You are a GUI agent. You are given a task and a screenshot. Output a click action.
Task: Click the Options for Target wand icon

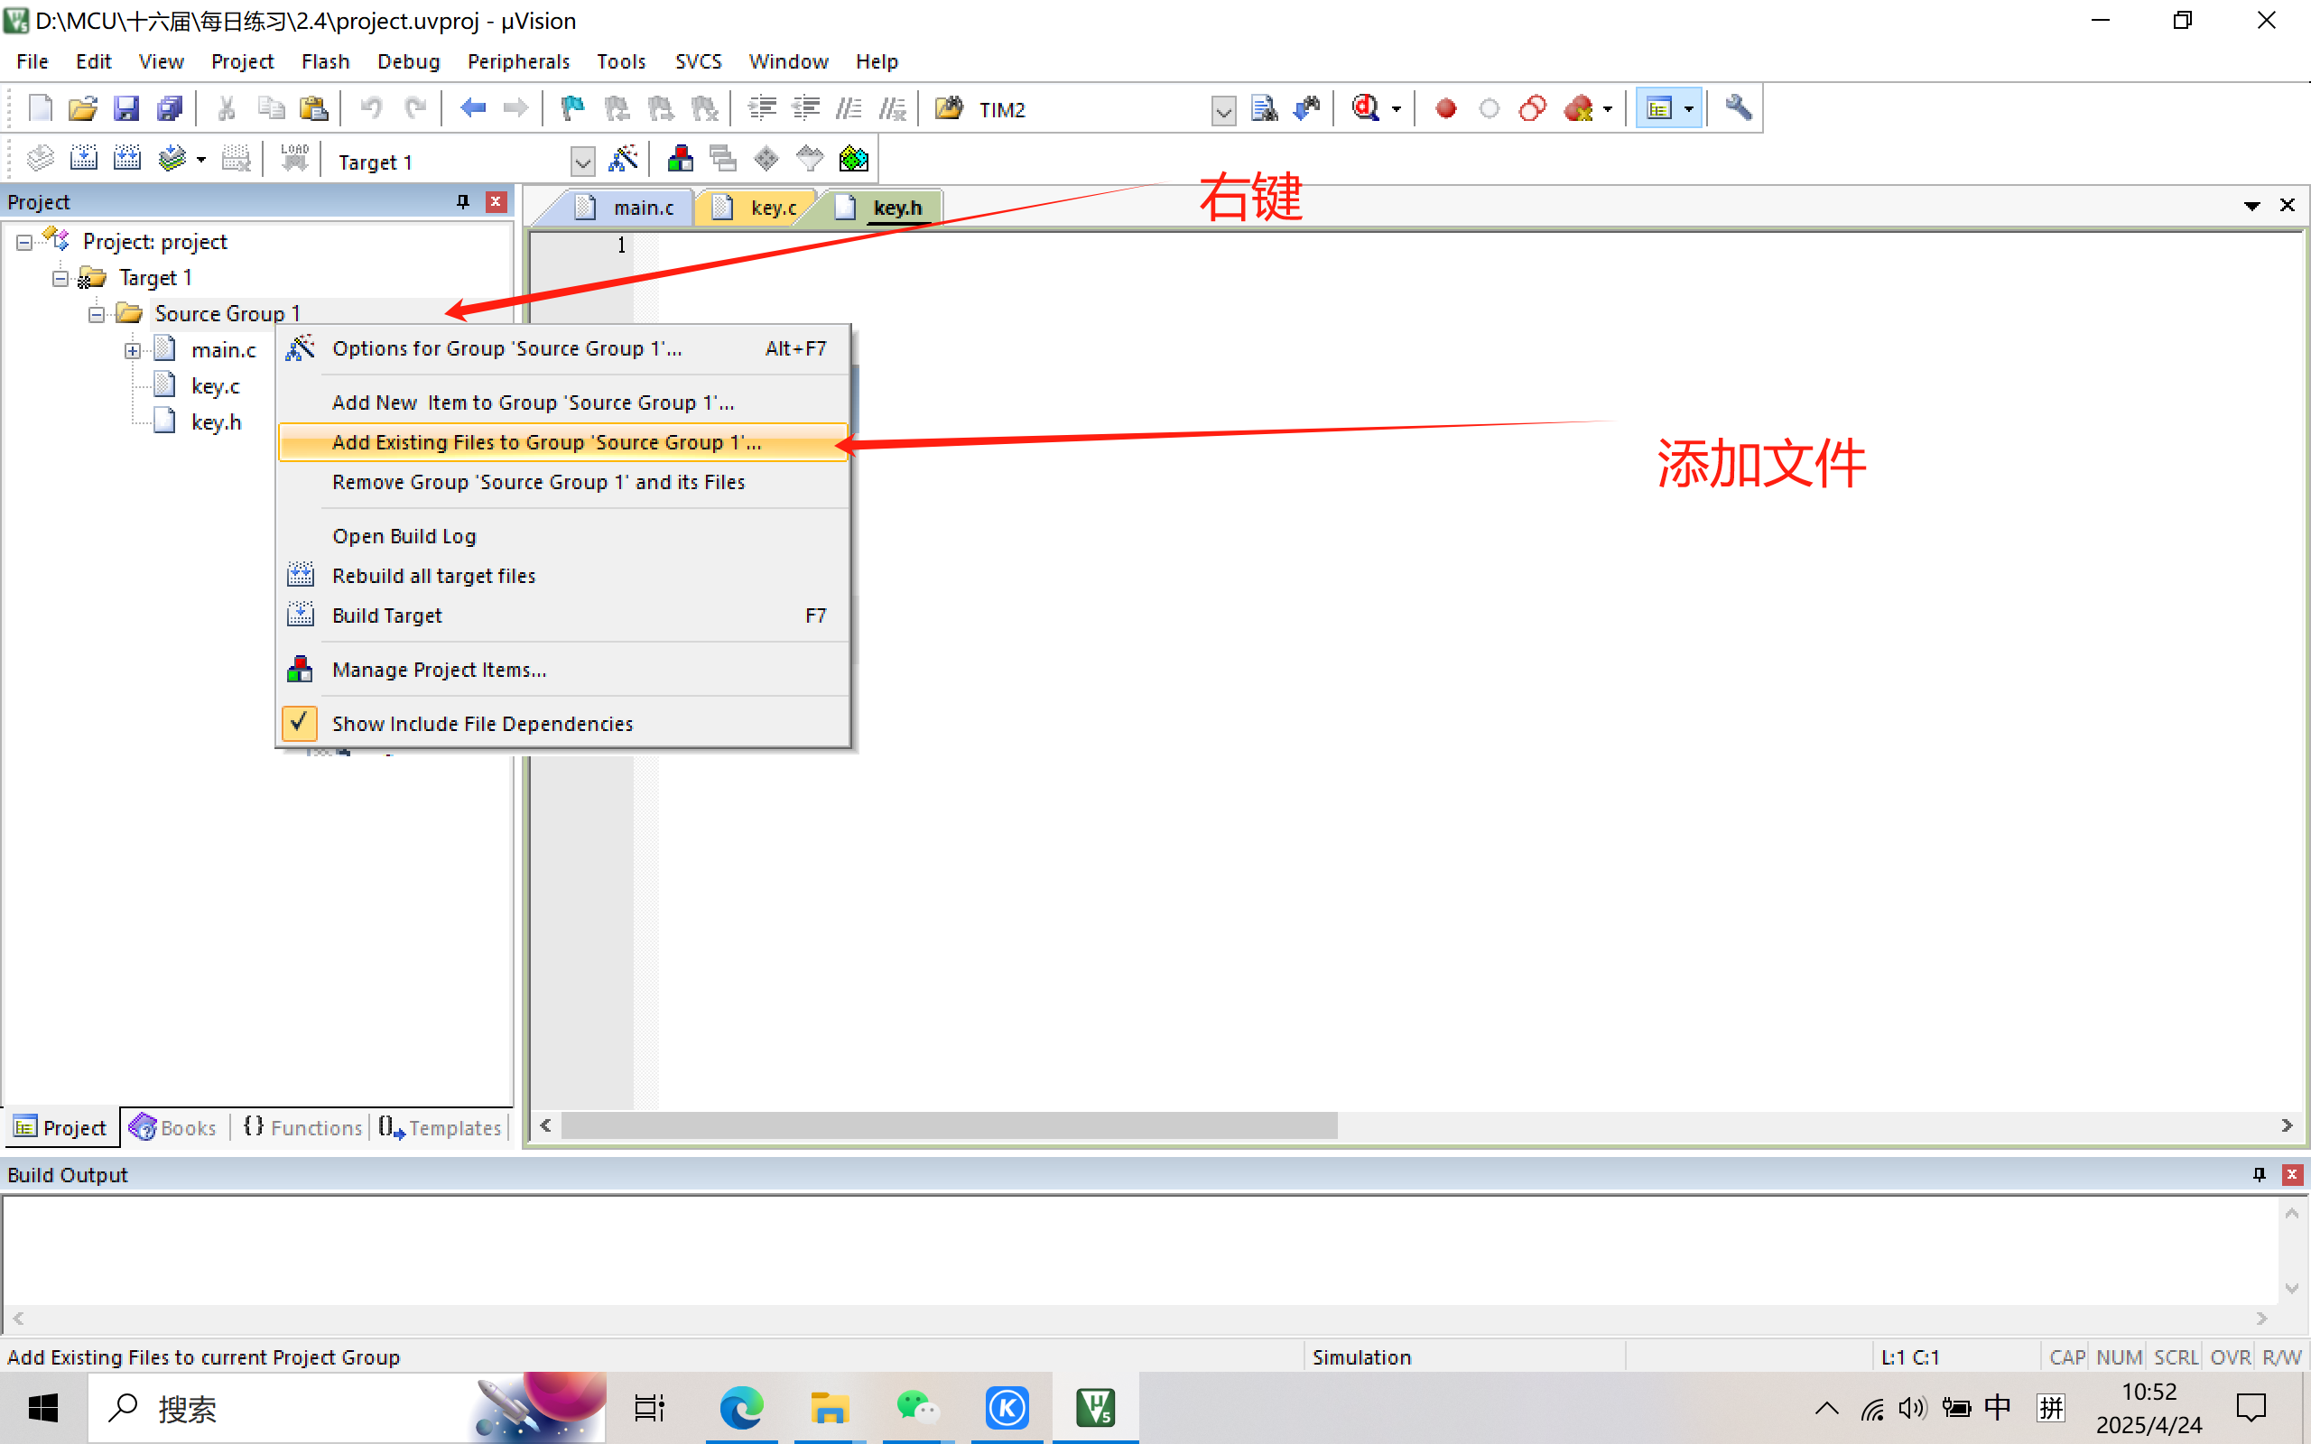623,160
